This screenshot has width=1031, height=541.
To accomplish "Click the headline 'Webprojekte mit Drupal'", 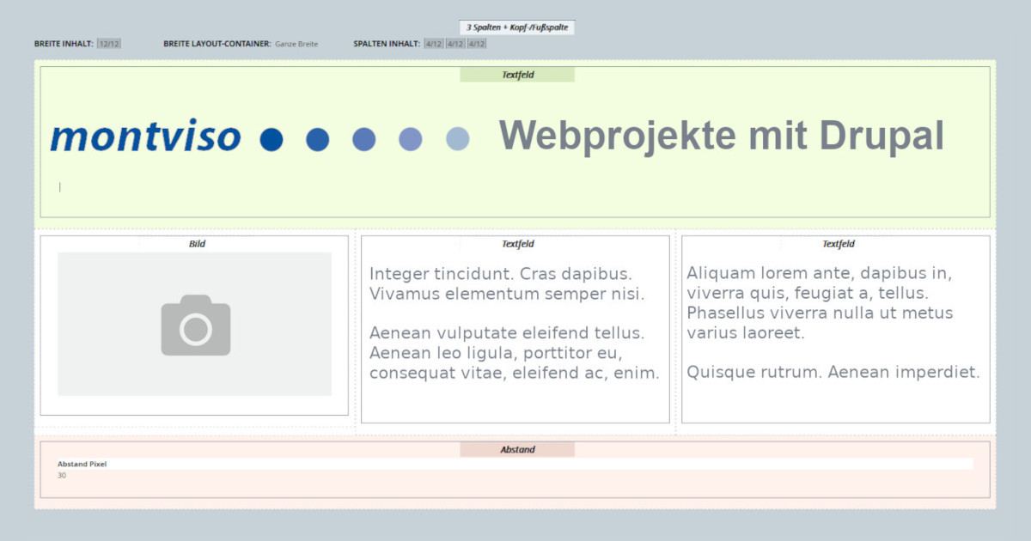I will (x=722, y=136).
